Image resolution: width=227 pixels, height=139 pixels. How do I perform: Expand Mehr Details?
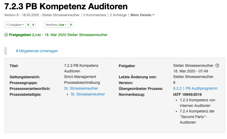tap(142, 15)
